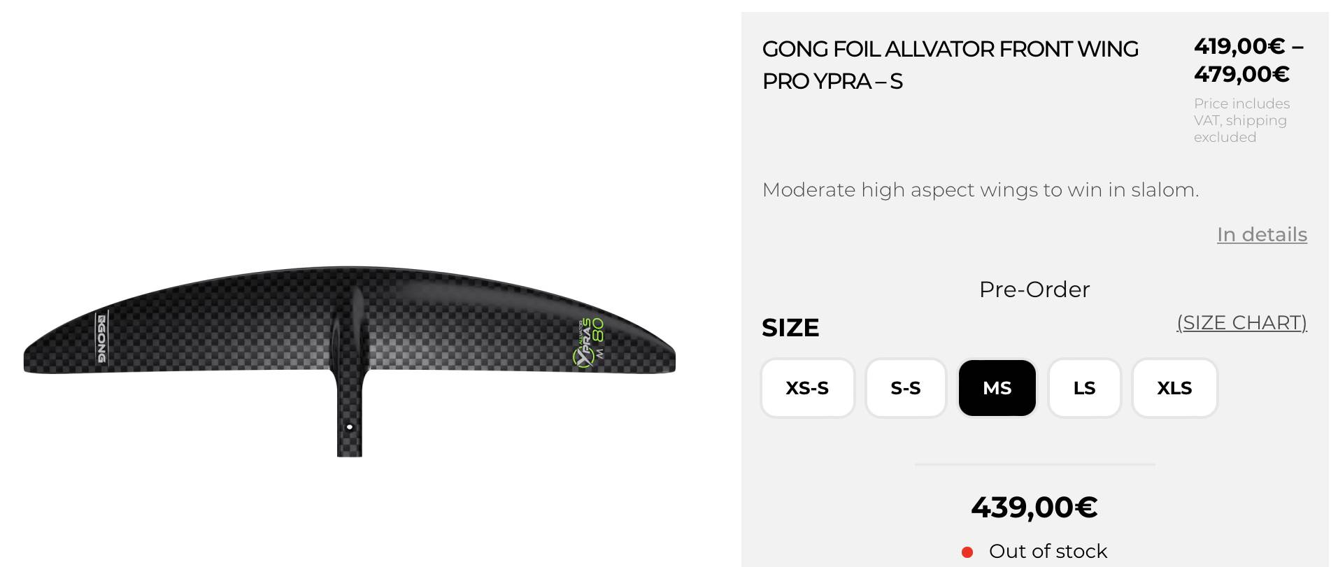Click the green YPRA logo on the wing
Image resolution: width=1331 pixels, height=567 pixels.
point(589,343)
